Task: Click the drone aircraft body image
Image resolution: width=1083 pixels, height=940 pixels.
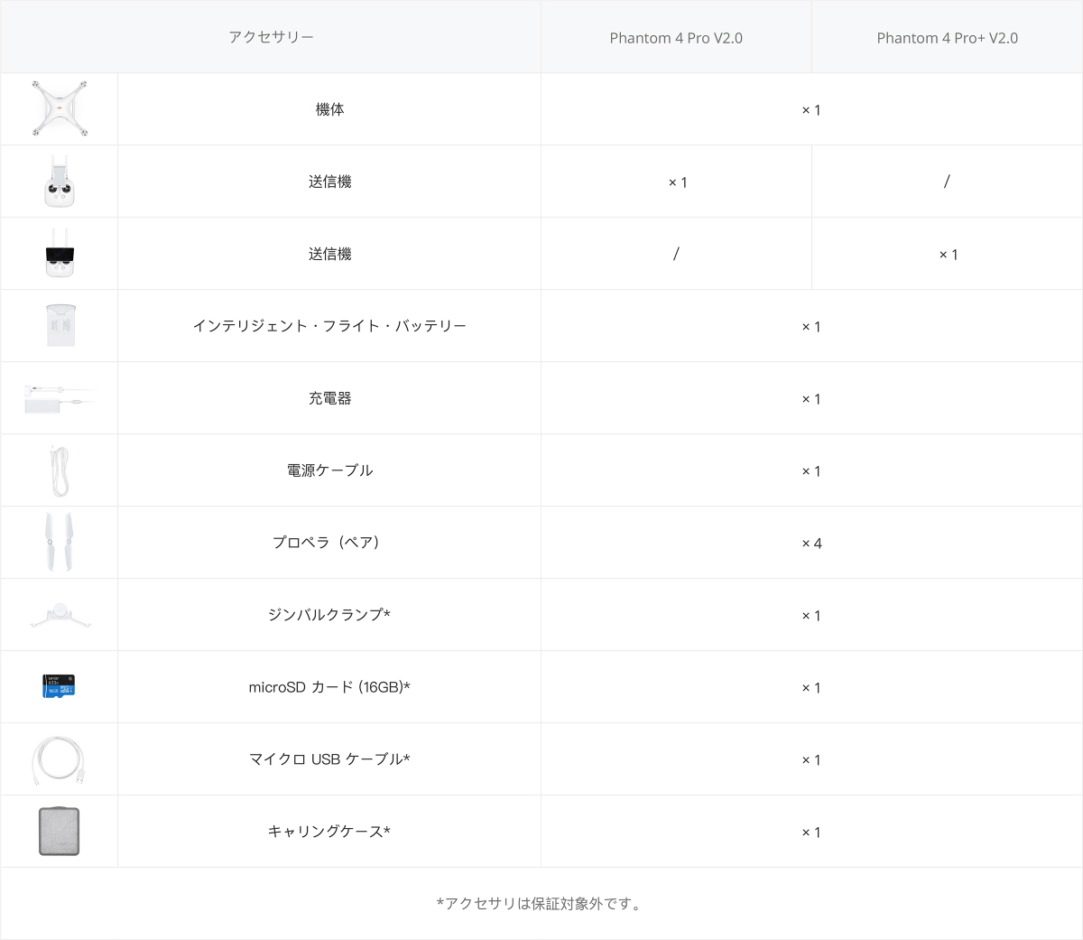Action: (x=60, y=109)
